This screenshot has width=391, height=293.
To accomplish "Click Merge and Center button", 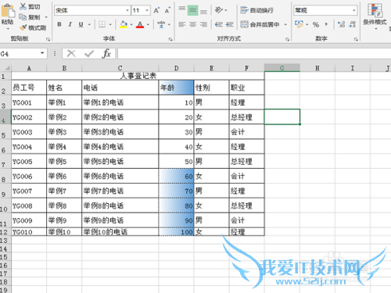I will tap(260, 24).
